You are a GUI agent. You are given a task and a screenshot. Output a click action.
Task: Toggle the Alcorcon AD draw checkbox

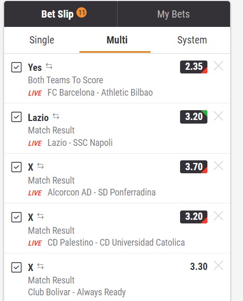coord(17,167)
